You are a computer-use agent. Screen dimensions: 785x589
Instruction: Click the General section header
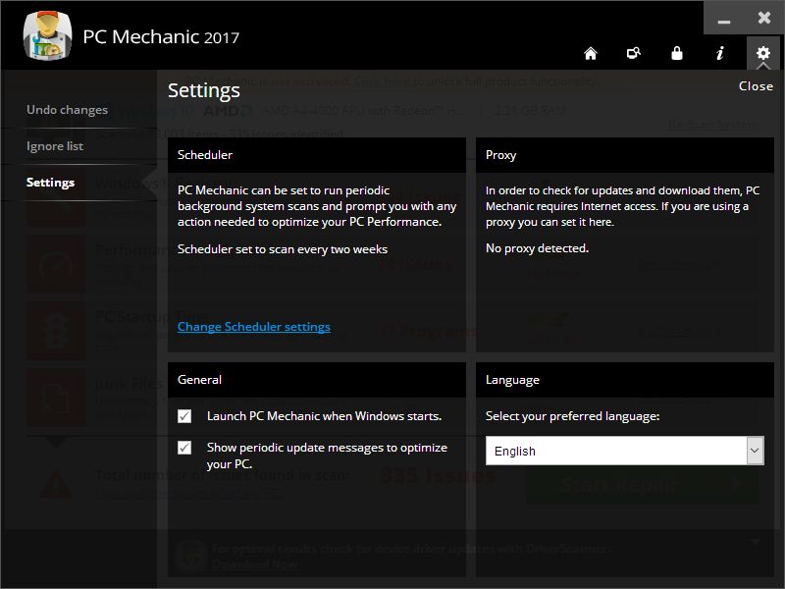click(316, 380)
